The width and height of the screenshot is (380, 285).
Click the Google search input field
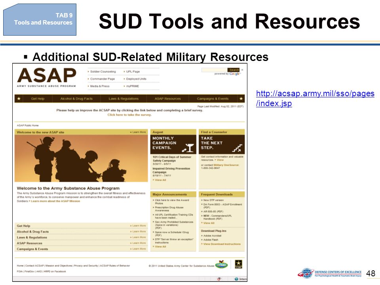pos(214,70)
